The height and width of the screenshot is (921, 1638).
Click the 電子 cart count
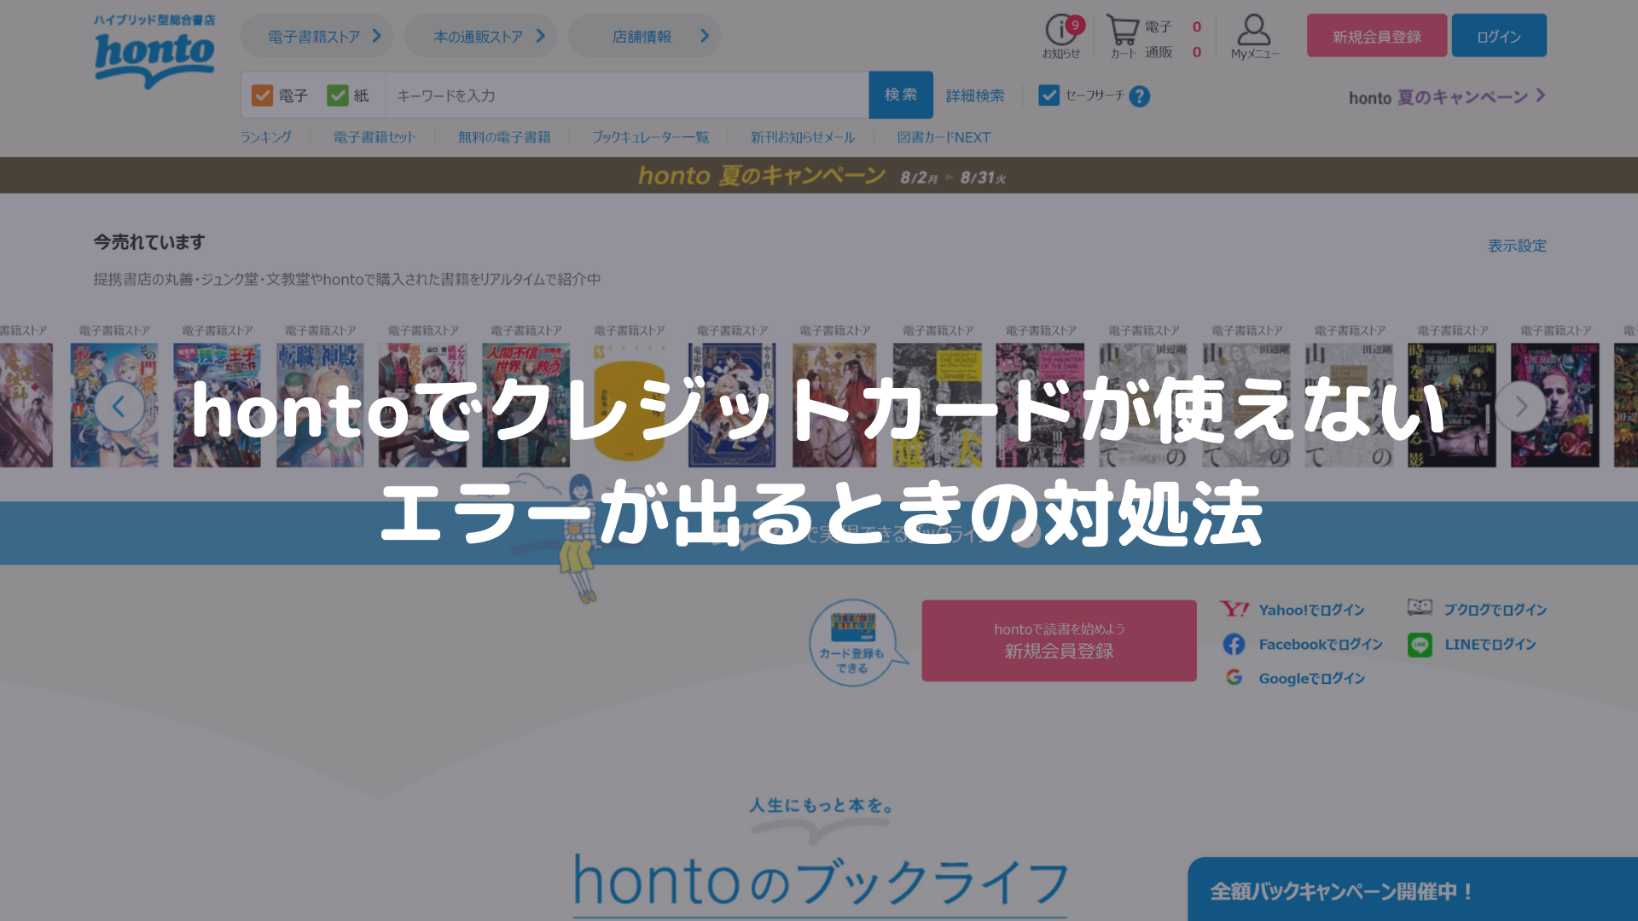click(1196, 27)
